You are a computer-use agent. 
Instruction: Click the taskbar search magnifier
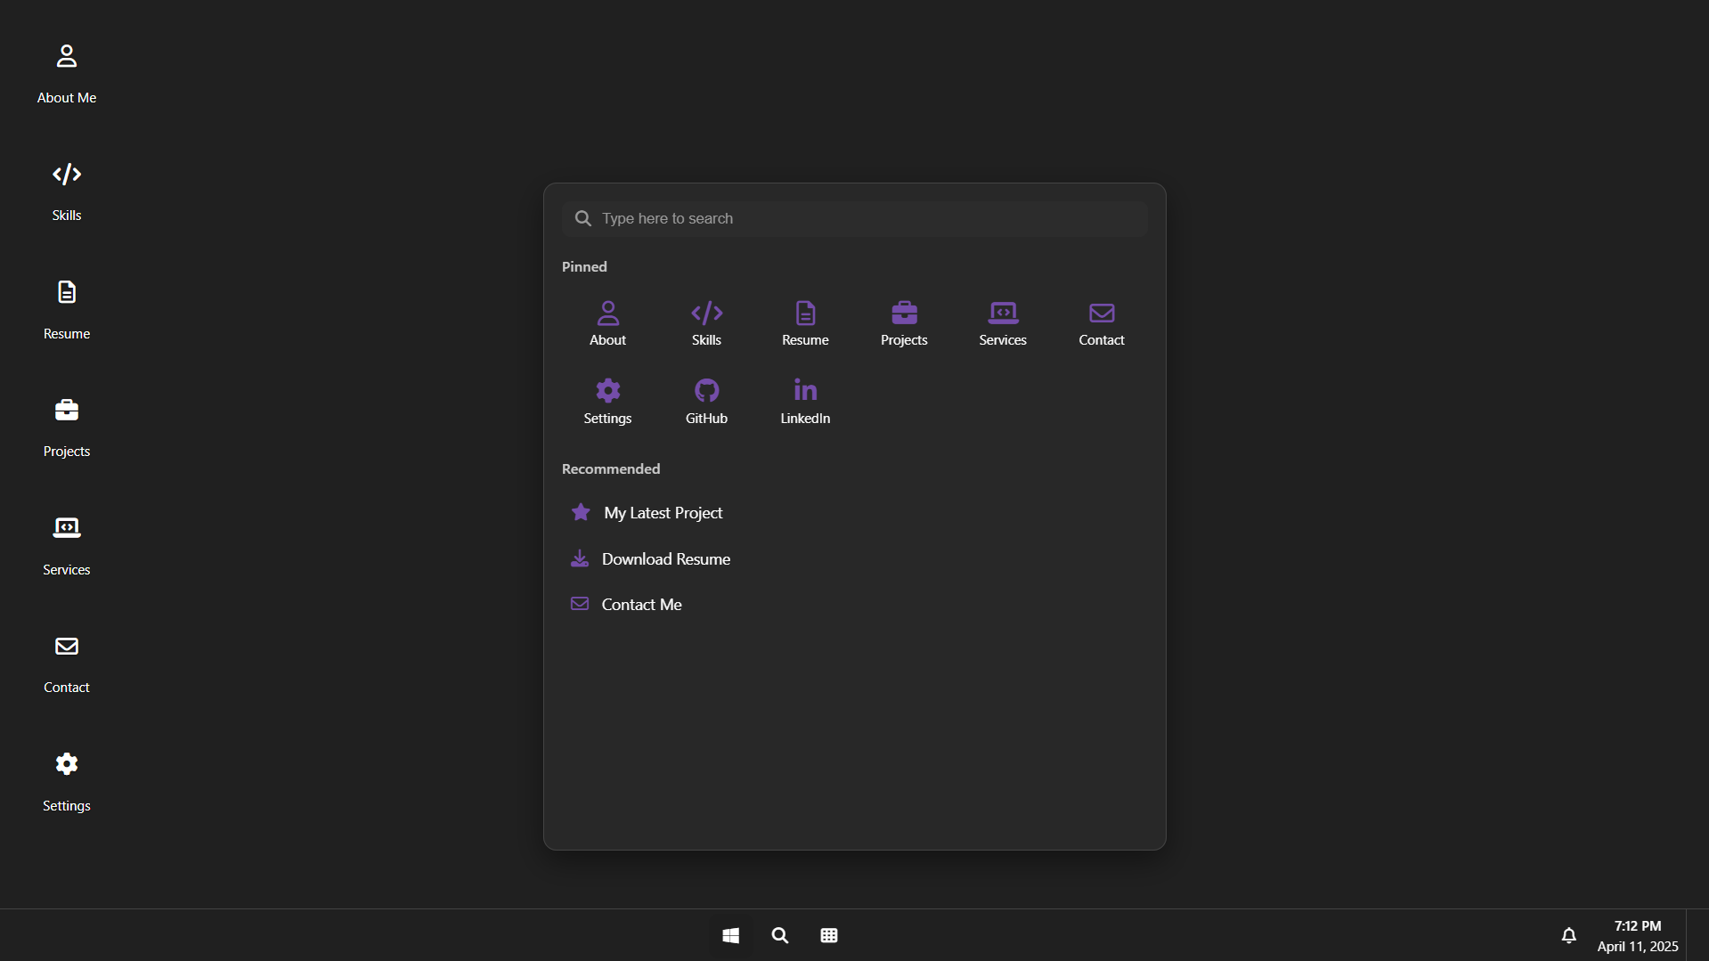(x=780, y=935)
